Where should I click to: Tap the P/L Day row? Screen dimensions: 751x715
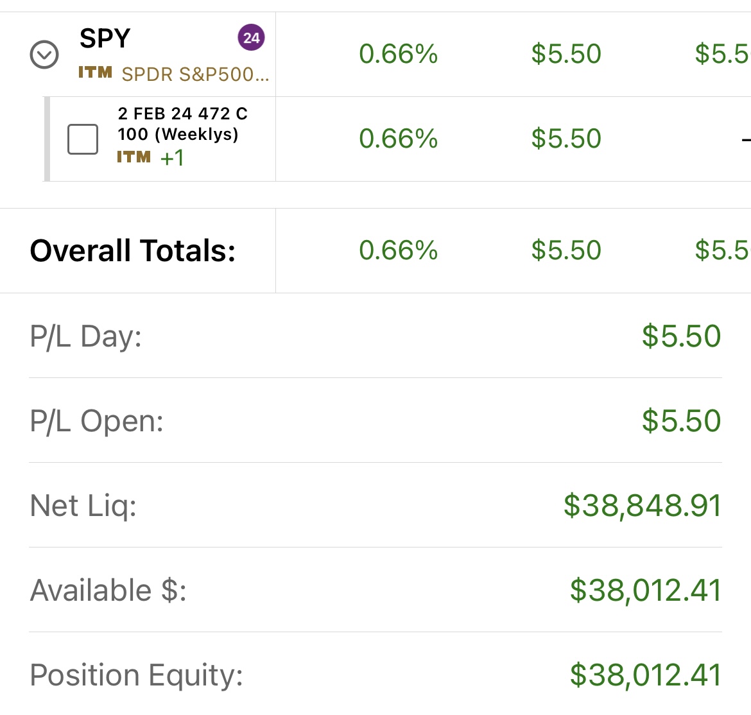coord(376,336)
